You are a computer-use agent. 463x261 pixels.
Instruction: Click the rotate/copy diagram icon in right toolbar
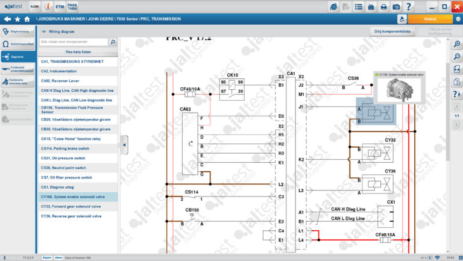457,81
